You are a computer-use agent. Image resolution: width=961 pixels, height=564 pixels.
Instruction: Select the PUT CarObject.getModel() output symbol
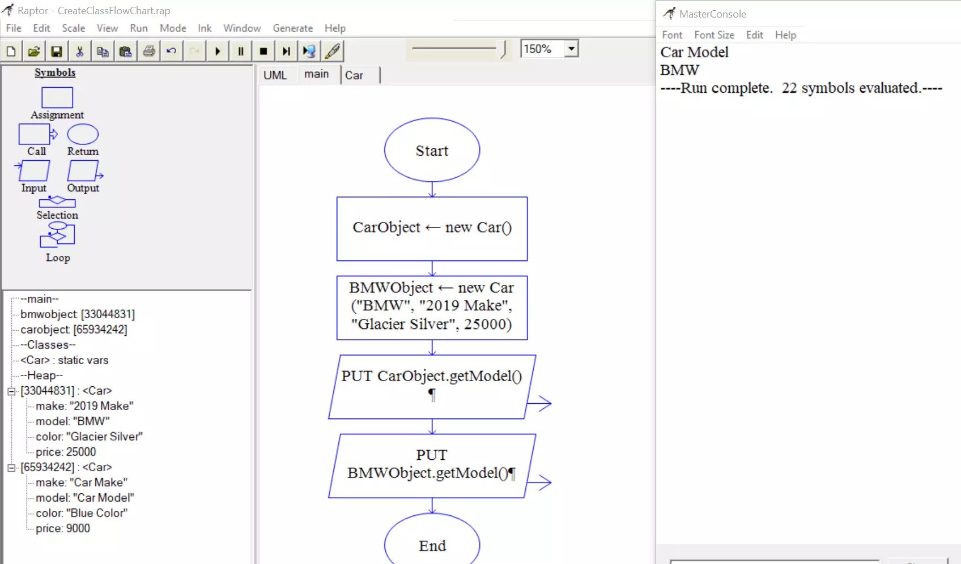pyautogui.click(x=432, y=386)
